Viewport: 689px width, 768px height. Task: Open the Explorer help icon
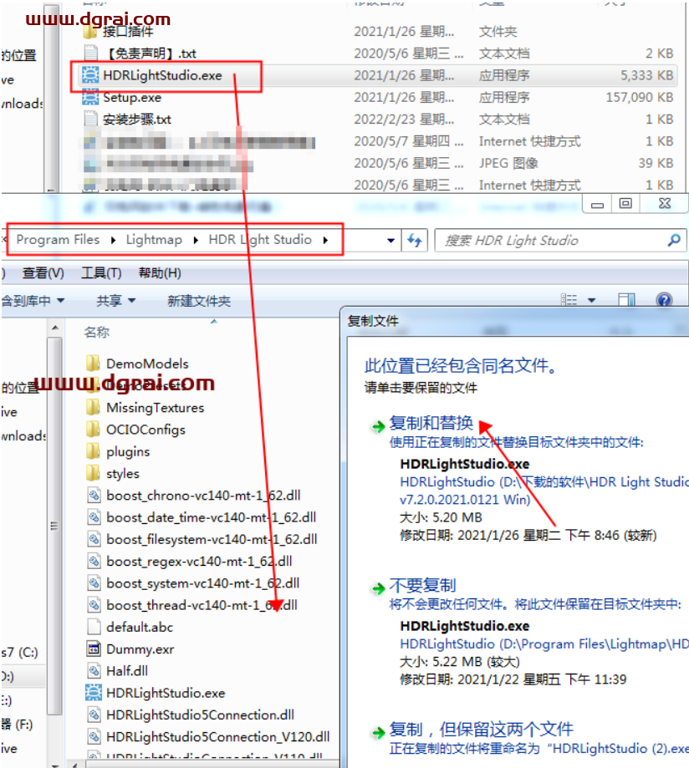664,300
